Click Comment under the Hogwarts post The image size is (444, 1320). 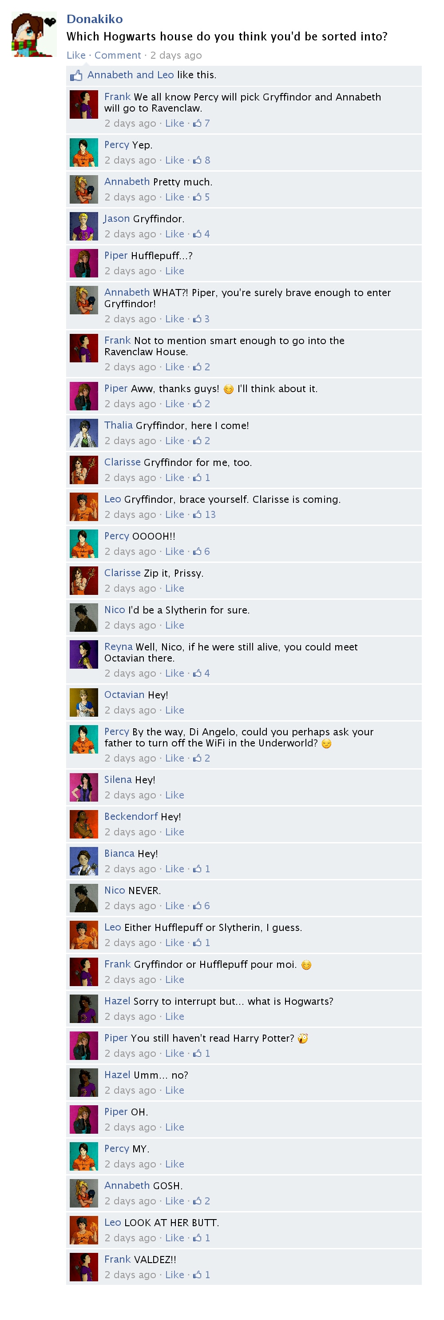click(x=117, y=55)
